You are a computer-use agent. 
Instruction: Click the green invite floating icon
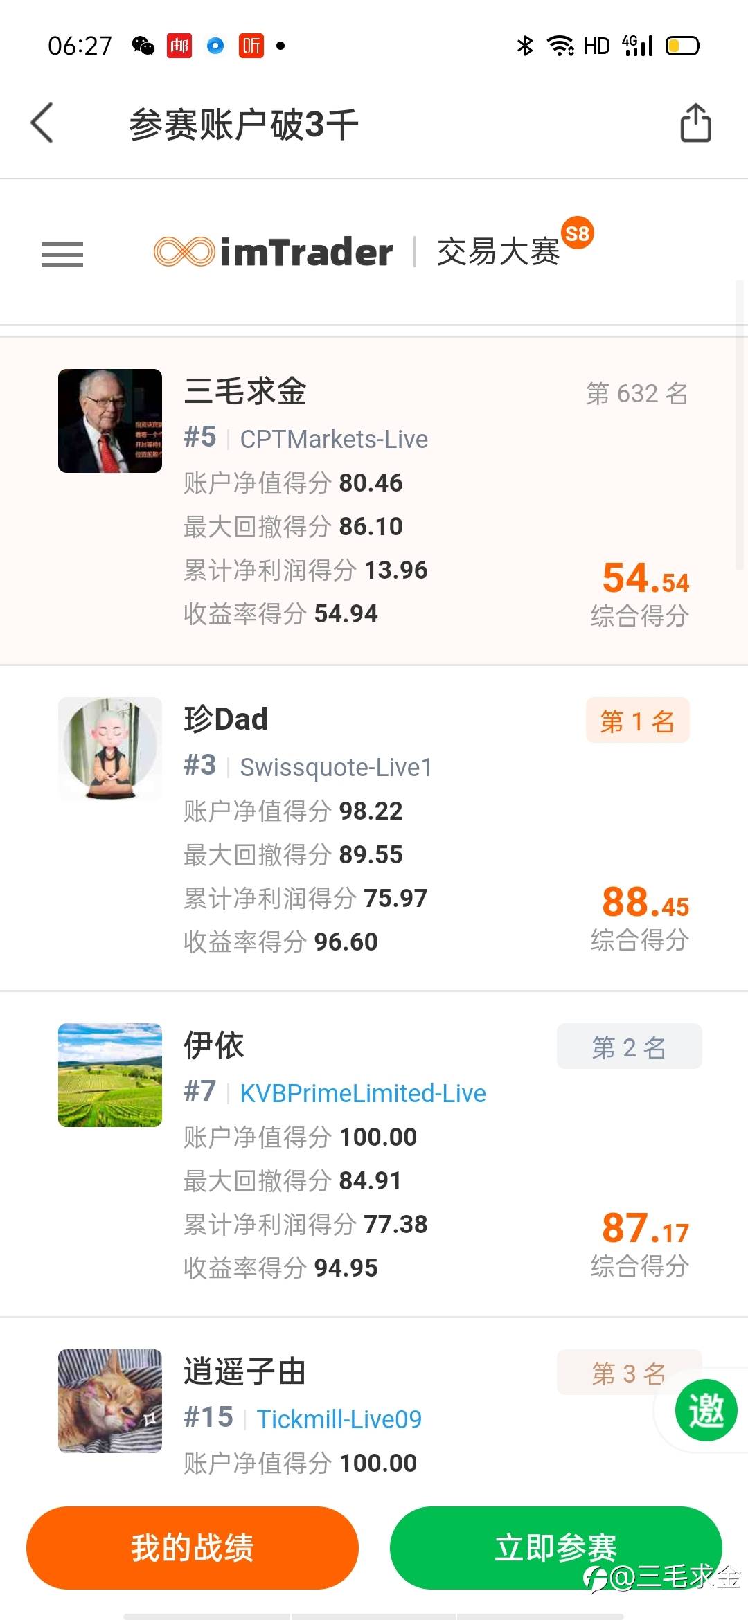(706, 1410)
